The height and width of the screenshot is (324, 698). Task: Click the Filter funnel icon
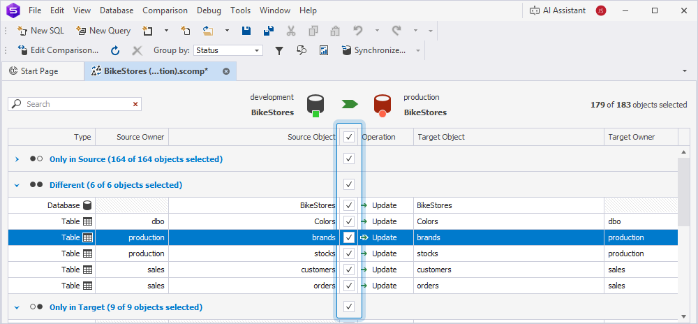(x=279, y=50)
